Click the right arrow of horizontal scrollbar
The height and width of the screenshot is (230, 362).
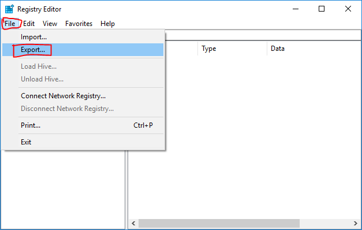[356, 223]
